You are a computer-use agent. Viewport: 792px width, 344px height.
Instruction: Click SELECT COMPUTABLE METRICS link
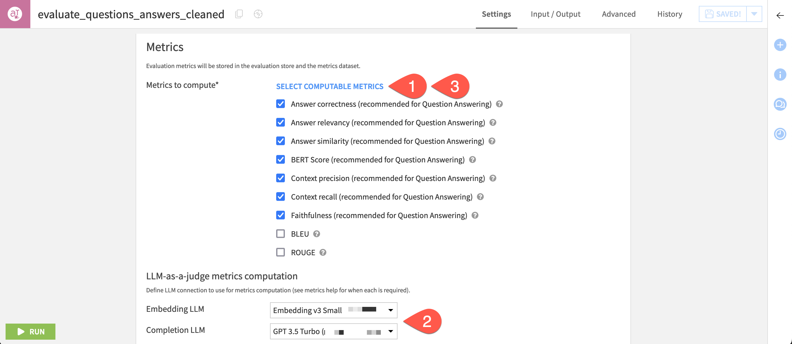tap(330, 86)
